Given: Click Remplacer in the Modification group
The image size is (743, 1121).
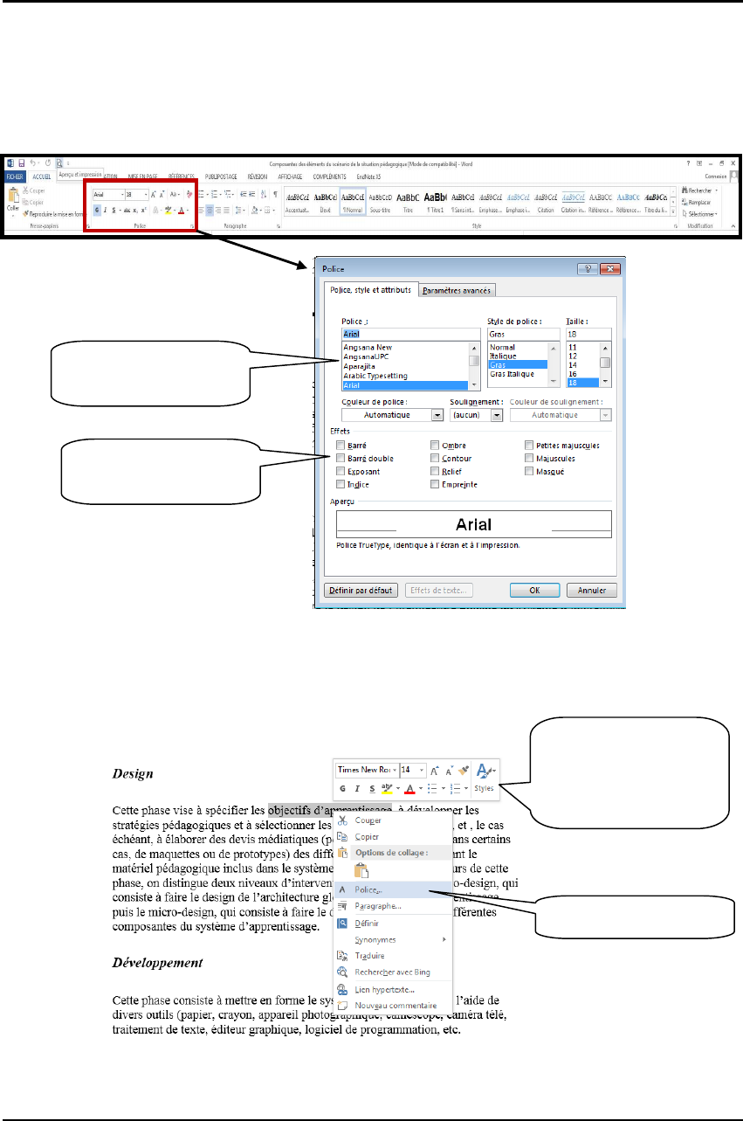Looking at the screenshot, I should (x=699, y=202).
